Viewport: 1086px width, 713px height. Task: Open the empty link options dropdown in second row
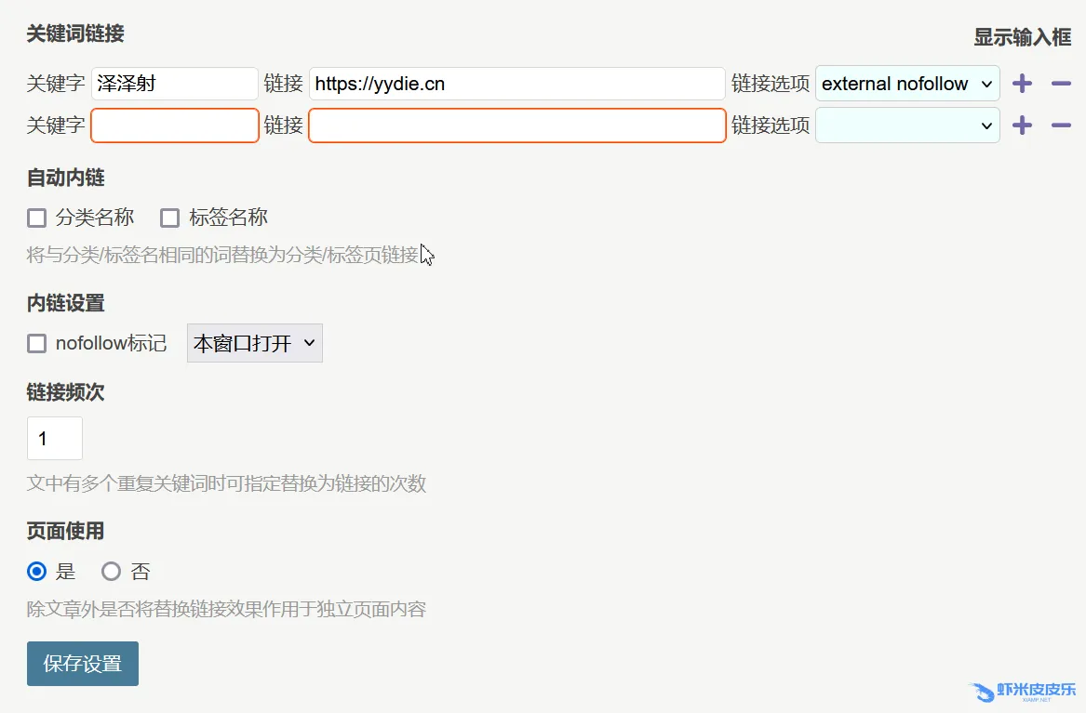[907, 125]
